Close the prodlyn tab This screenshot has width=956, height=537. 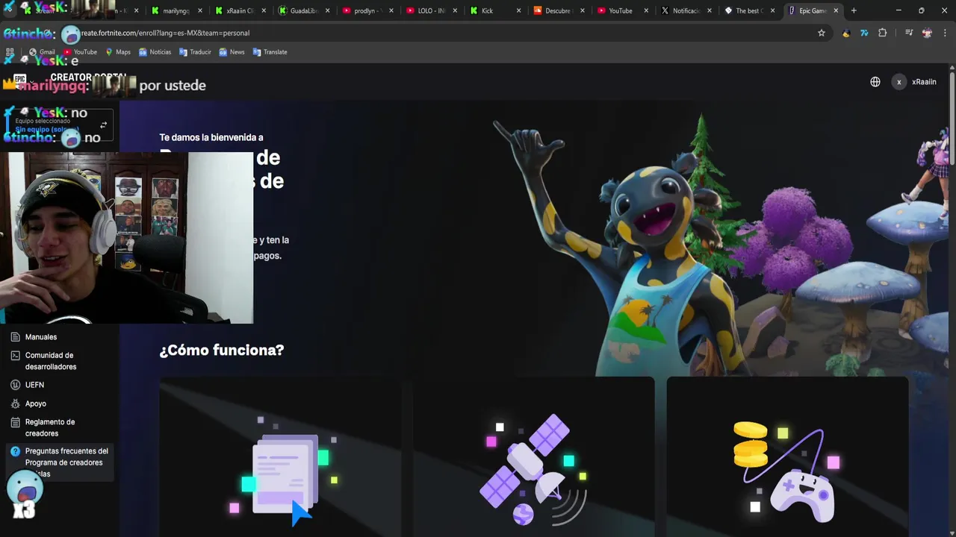tap(391, 10)
